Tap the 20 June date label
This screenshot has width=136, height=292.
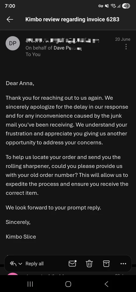tap(123, 39)
